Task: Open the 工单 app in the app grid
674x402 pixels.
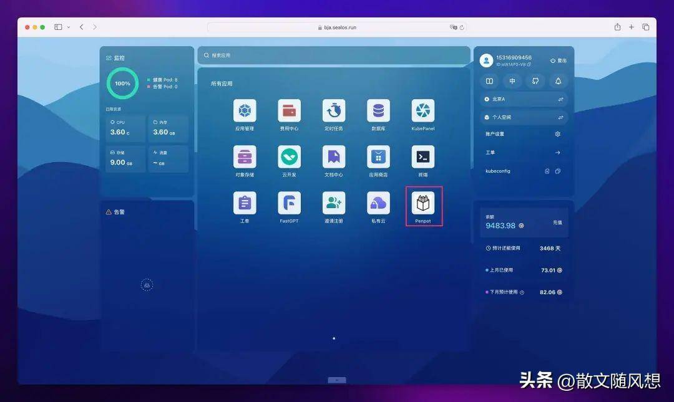Action: (245, 203)
